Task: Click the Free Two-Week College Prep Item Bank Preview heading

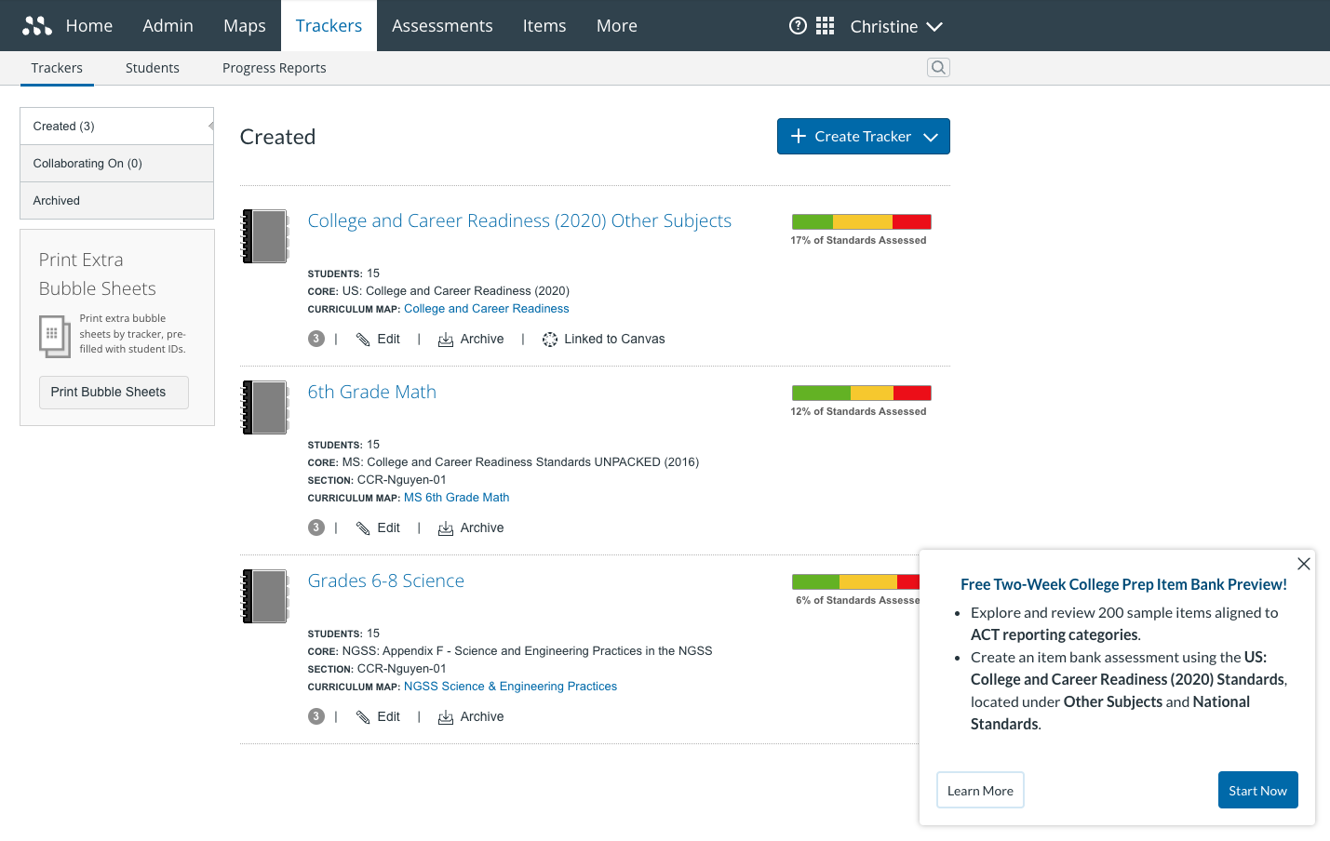Action: point(1123,584)
